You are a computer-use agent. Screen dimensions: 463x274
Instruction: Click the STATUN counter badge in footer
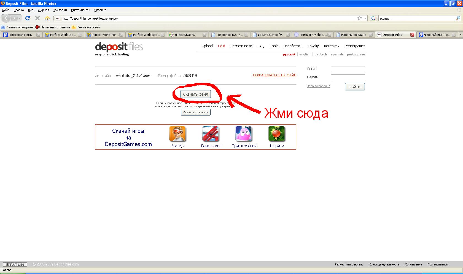tap(15, 264)
